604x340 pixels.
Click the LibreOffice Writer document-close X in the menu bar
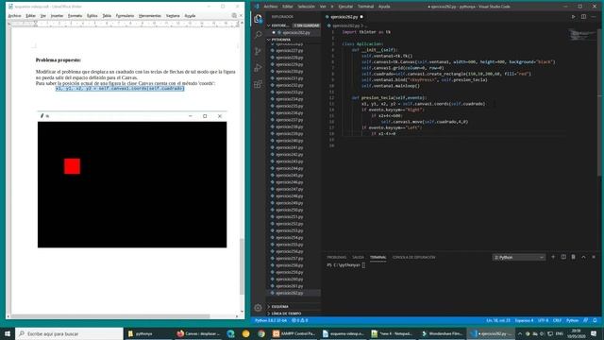click(x=242, y=15)
